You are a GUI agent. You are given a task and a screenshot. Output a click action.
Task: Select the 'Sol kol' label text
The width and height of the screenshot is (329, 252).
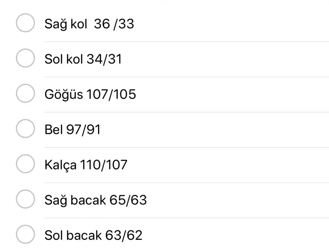(64, 59)
